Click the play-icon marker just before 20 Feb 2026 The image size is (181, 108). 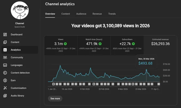point(94,84)
